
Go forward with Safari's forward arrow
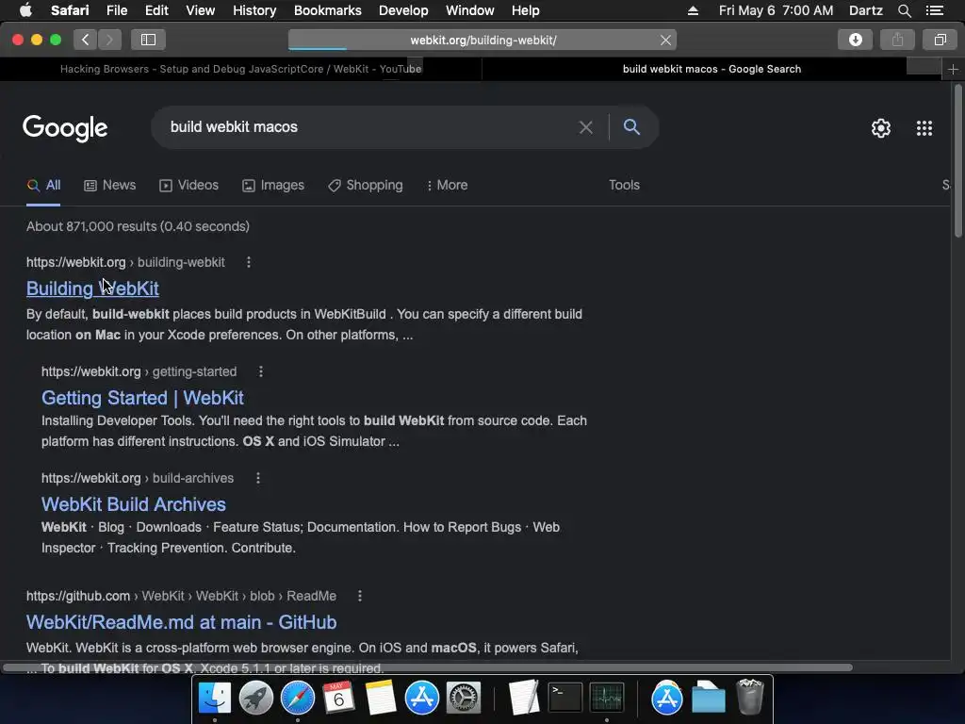[109, 40]
